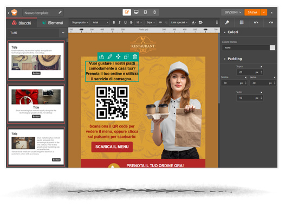
Task: Insert a link with the link icon
Action: [x=160, y=22]
